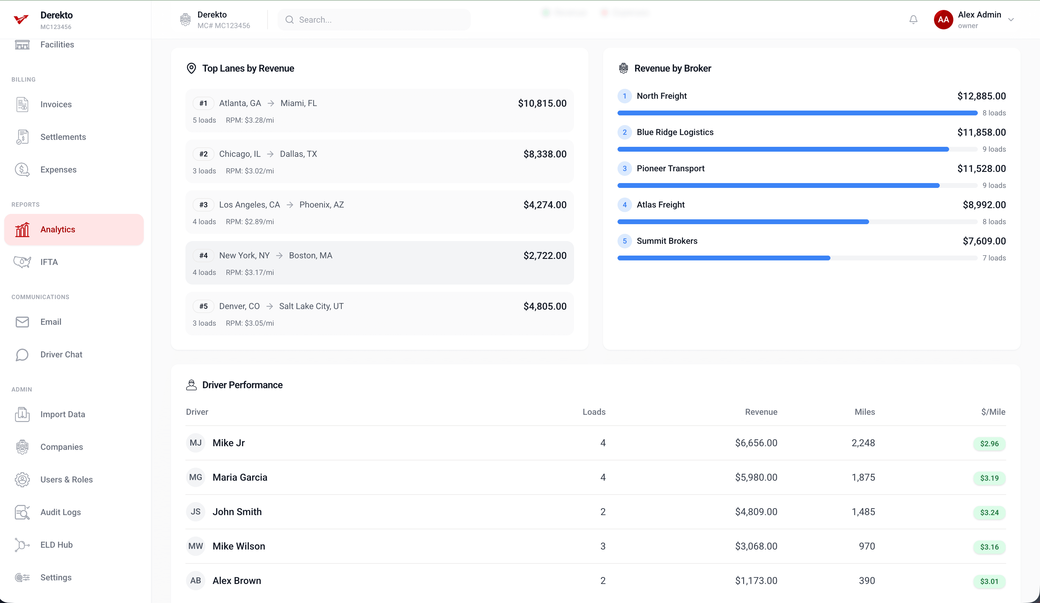The height and width of the screenshot is (603, 1040).
Task: Click the Email envelope icon
Action: [22, 322]
